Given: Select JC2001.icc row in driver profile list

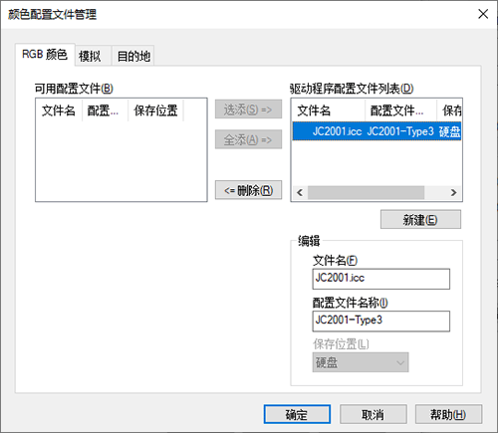Looking at the screenshot, I should pyautogui.click(x=376, y=131).
